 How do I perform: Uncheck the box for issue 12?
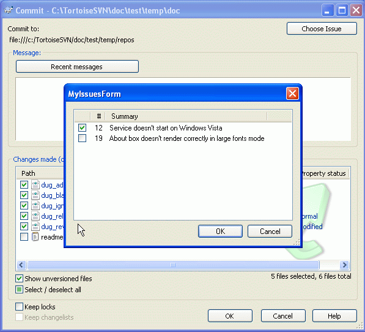pyautogui.click(x=82, y=128)
